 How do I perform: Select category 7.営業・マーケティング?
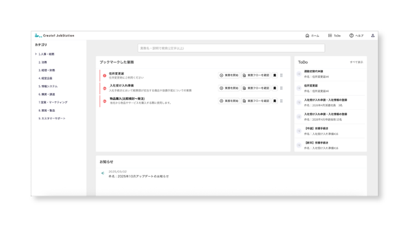53,102
